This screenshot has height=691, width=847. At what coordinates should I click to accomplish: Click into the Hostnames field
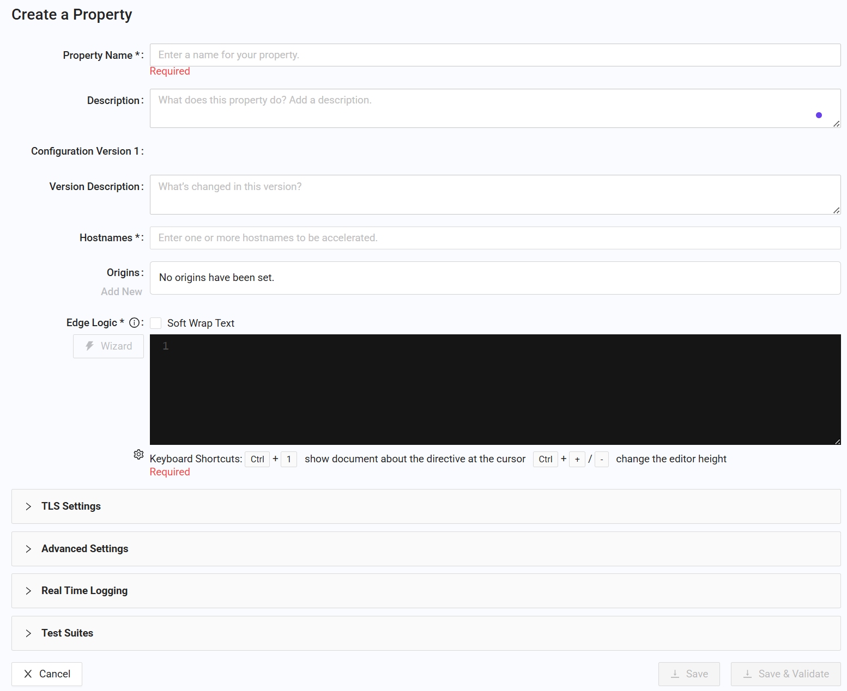point(494,238)
